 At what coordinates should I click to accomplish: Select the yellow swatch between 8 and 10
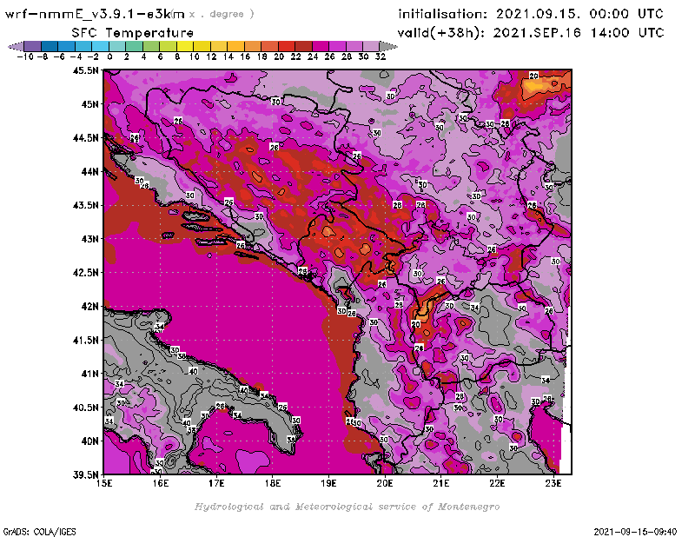click(x=184, y=46)
